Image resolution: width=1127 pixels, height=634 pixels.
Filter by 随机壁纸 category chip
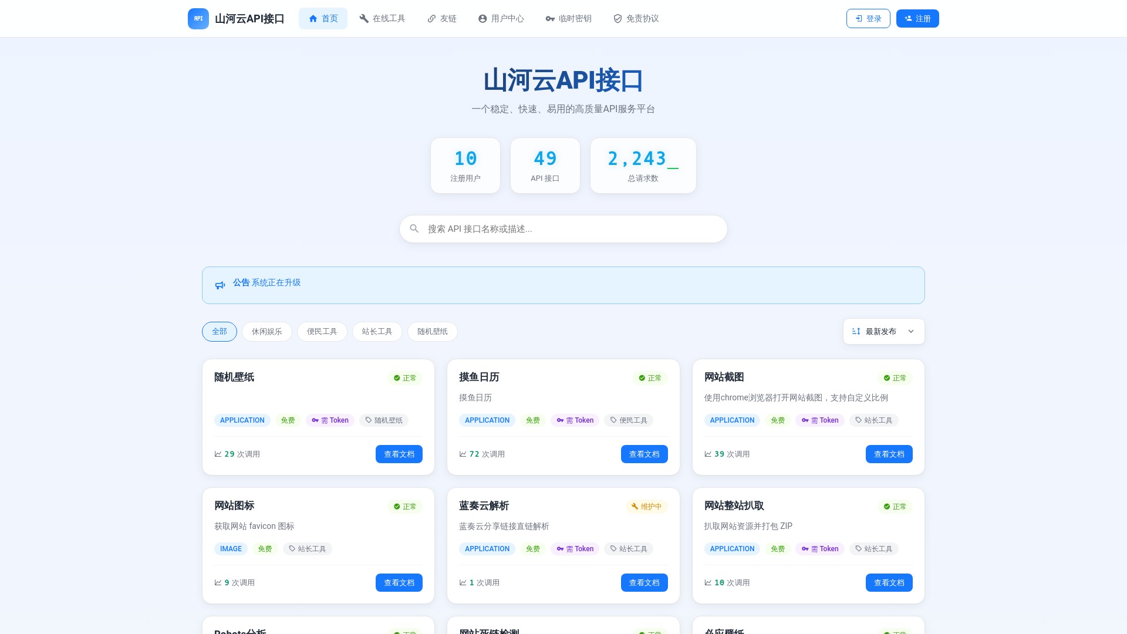(x=433, y=332)
